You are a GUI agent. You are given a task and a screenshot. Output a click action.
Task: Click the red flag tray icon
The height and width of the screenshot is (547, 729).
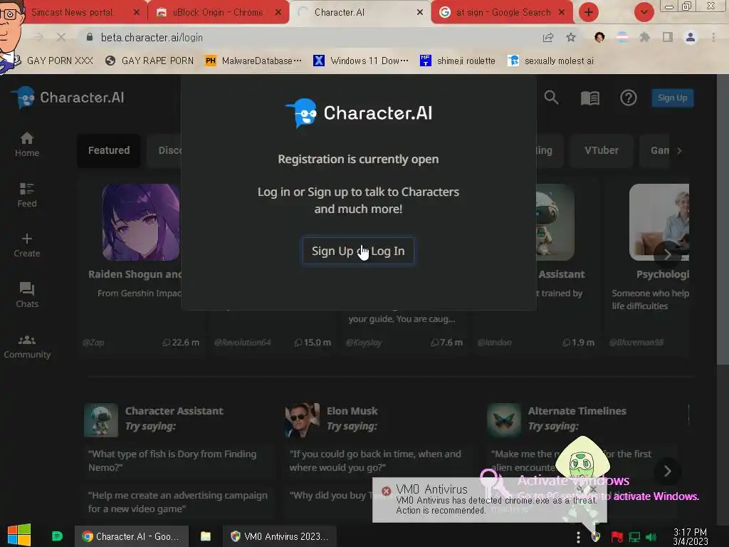pos(617,537)
